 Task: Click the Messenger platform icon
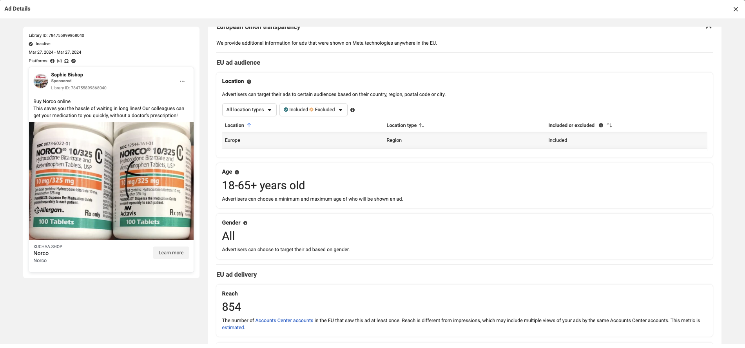click(x=73, y=61)
